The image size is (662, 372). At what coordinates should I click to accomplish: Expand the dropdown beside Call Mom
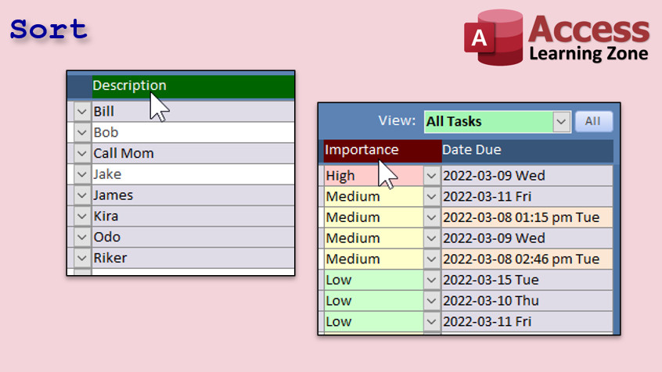click(82, 154)
